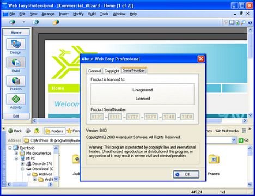Click the up-folder icon in browser toolbar
255x196 pixels.
click(x=37, y=131)
